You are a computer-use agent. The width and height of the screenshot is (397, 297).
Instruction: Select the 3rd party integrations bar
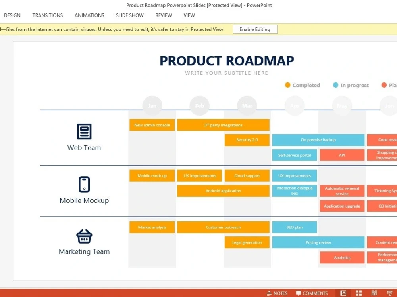coord(223,125)
